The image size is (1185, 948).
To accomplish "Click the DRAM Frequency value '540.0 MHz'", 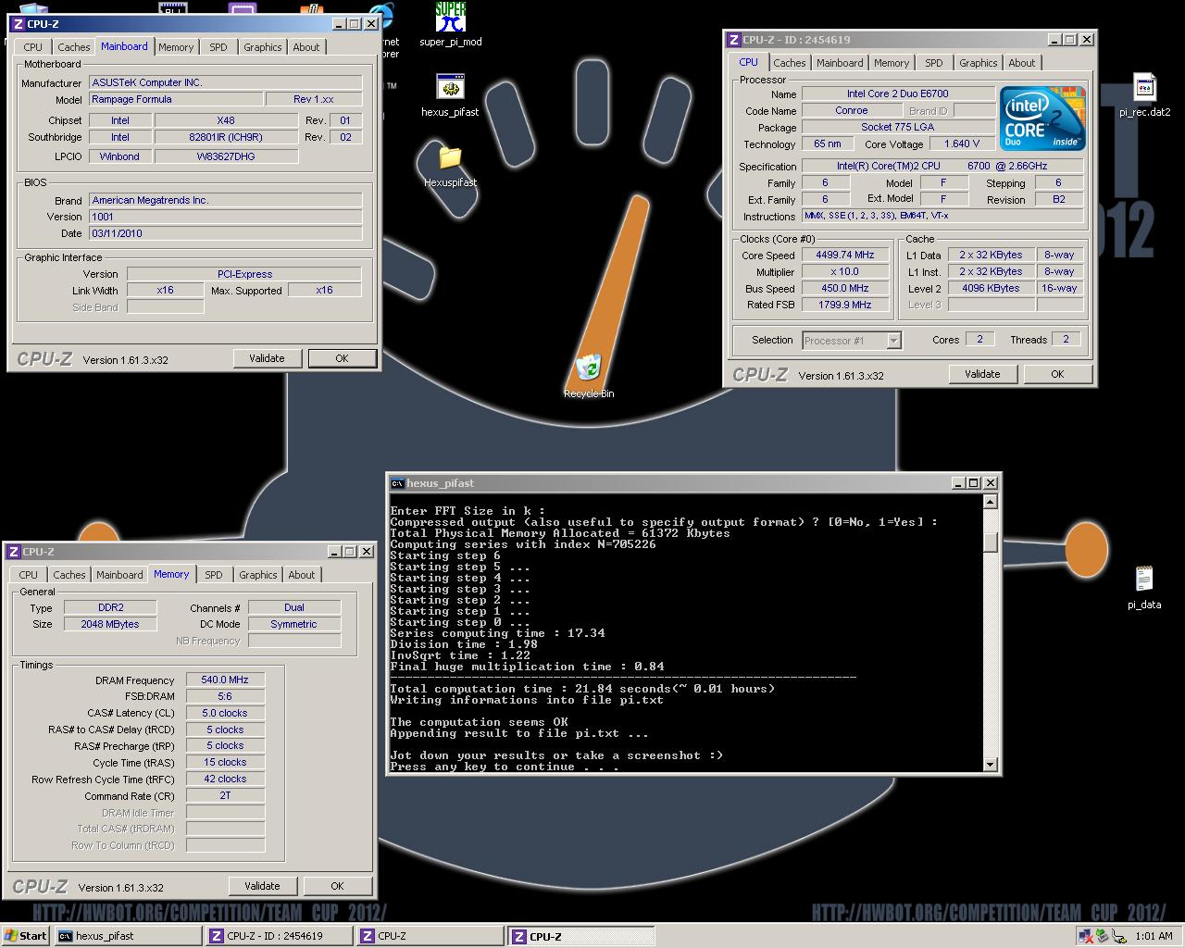I will tap(225, 680).
